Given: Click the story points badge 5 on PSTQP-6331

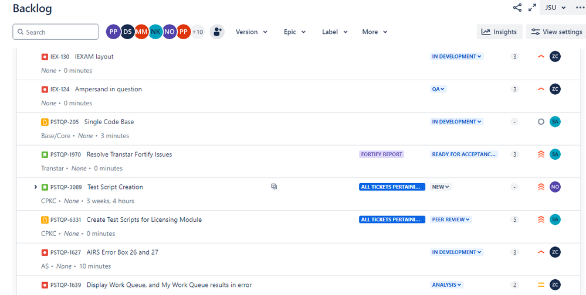Looking at the screenshot, I should click(514, 219).
